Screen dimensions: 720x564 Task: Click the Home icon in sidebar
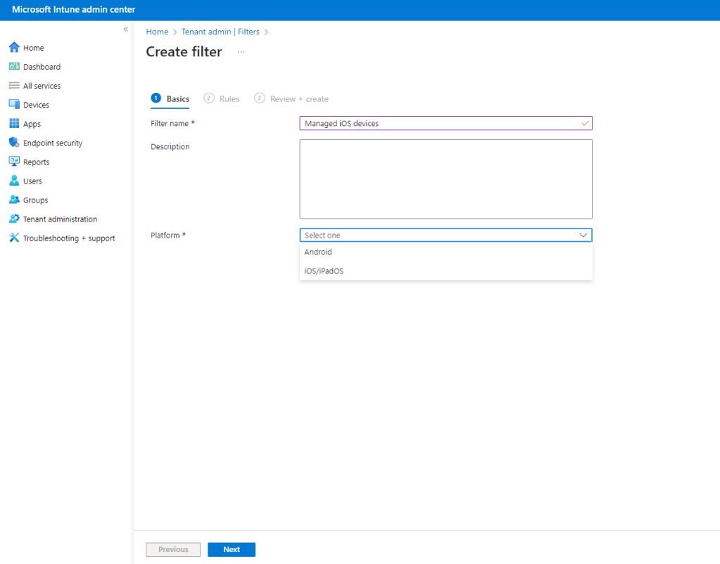[14, 48]
